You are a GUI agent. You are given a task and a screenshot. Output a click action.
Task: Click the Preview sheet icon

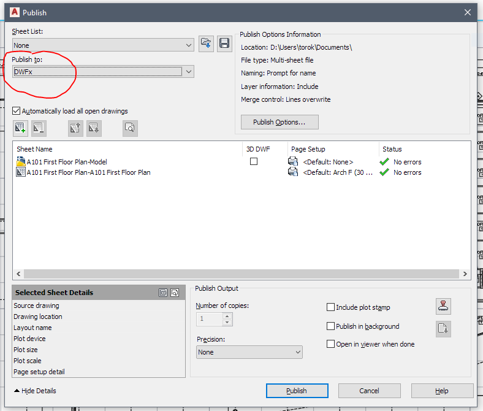(x=130, y=128)
